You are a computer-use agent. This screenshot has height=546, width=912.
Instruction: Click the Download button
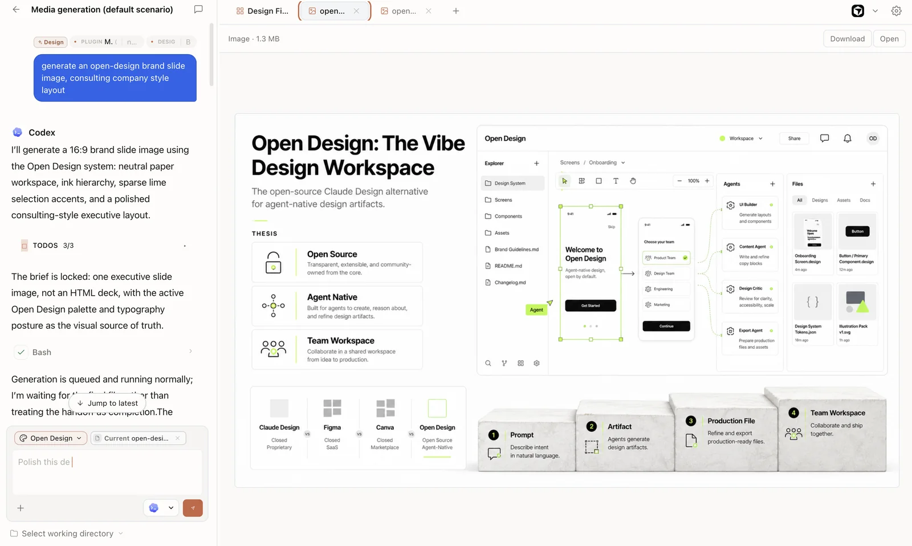848,39
